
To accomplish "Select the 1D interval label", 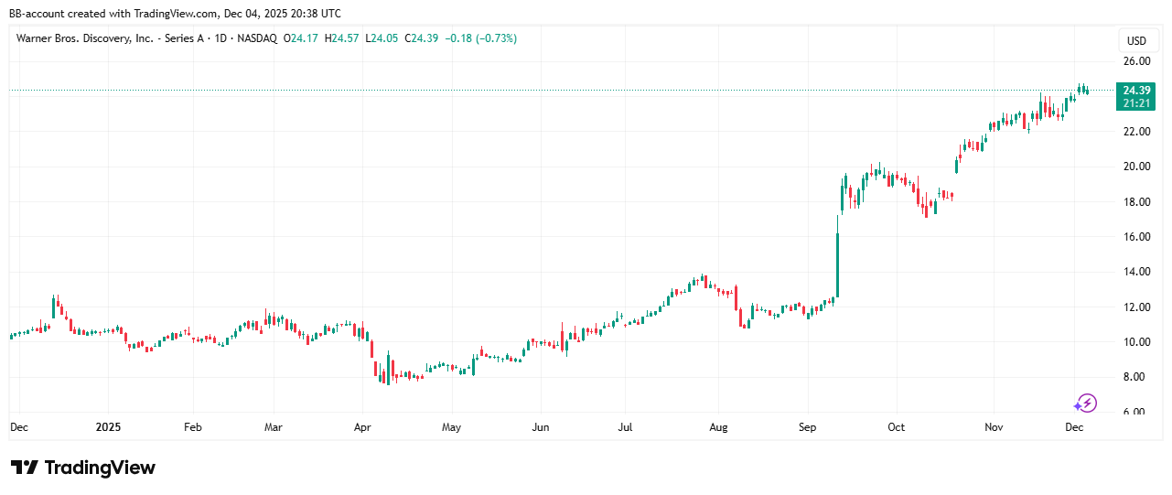I will (x=220, y=38).
